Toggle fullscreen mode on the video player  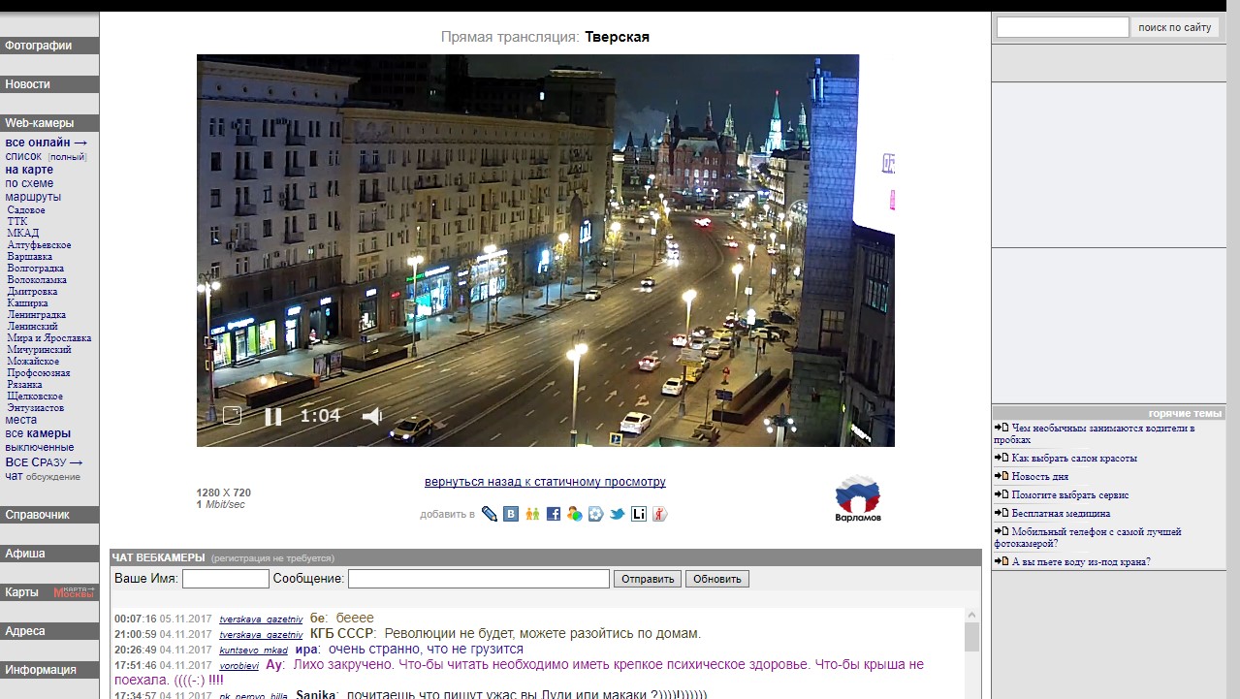coord(232,416)
